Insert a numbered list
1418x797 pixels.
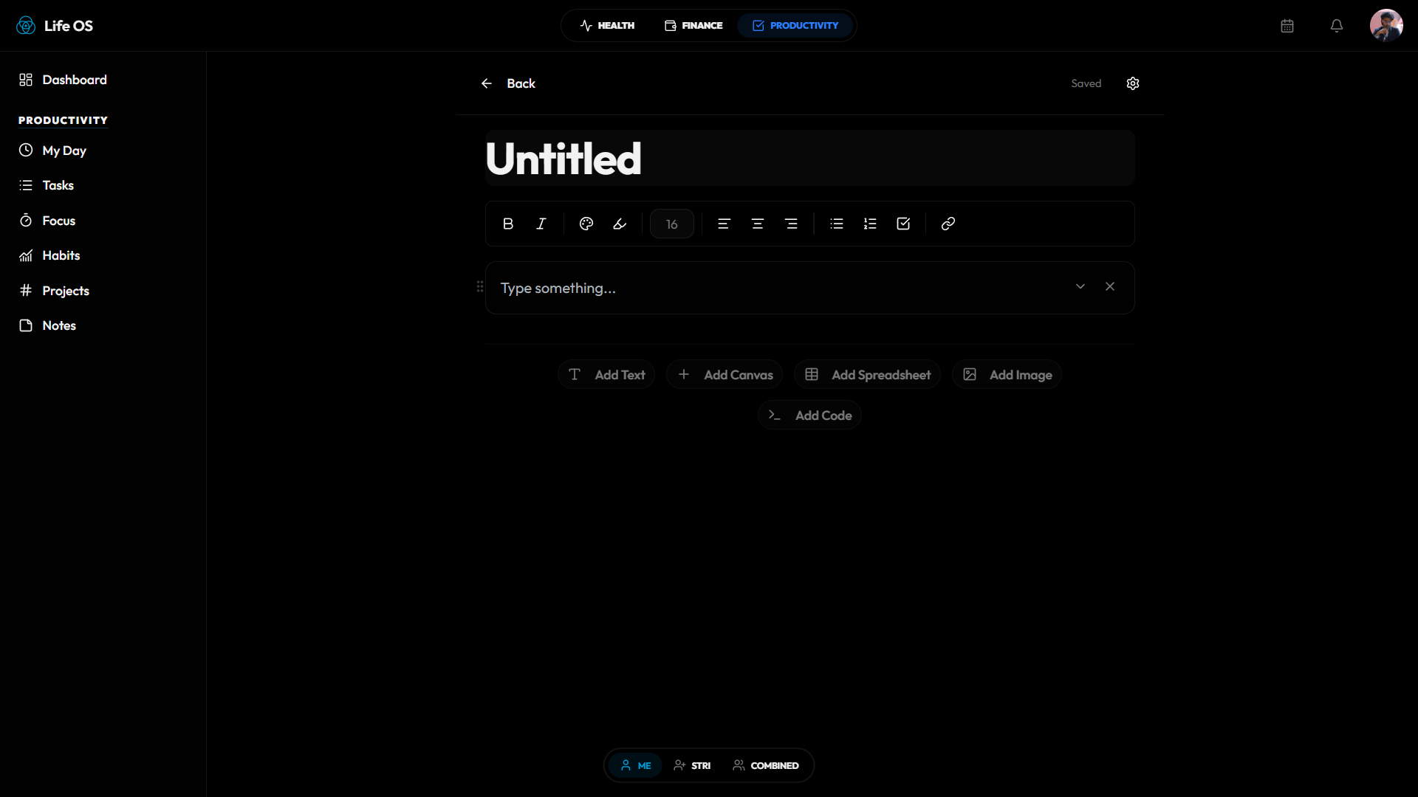870,224
